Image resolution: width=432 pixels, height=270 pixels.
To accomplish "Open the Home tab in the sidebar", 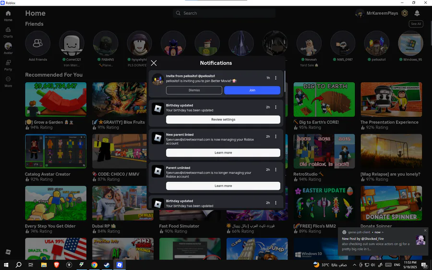I will pyautogui.click(x=8, y=16).
